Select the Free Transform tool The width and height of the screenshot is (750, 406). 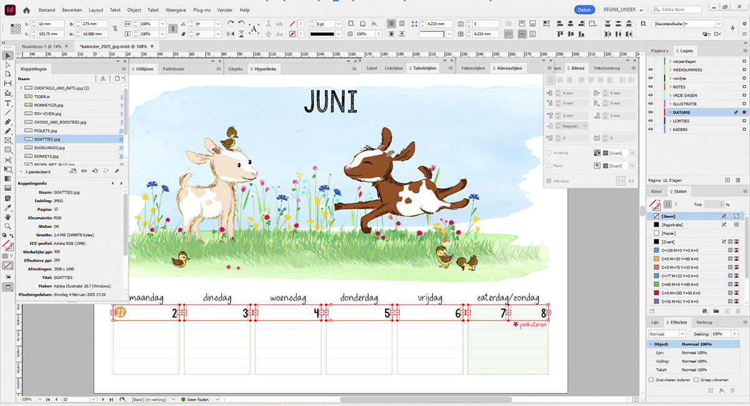click(8, 169)
